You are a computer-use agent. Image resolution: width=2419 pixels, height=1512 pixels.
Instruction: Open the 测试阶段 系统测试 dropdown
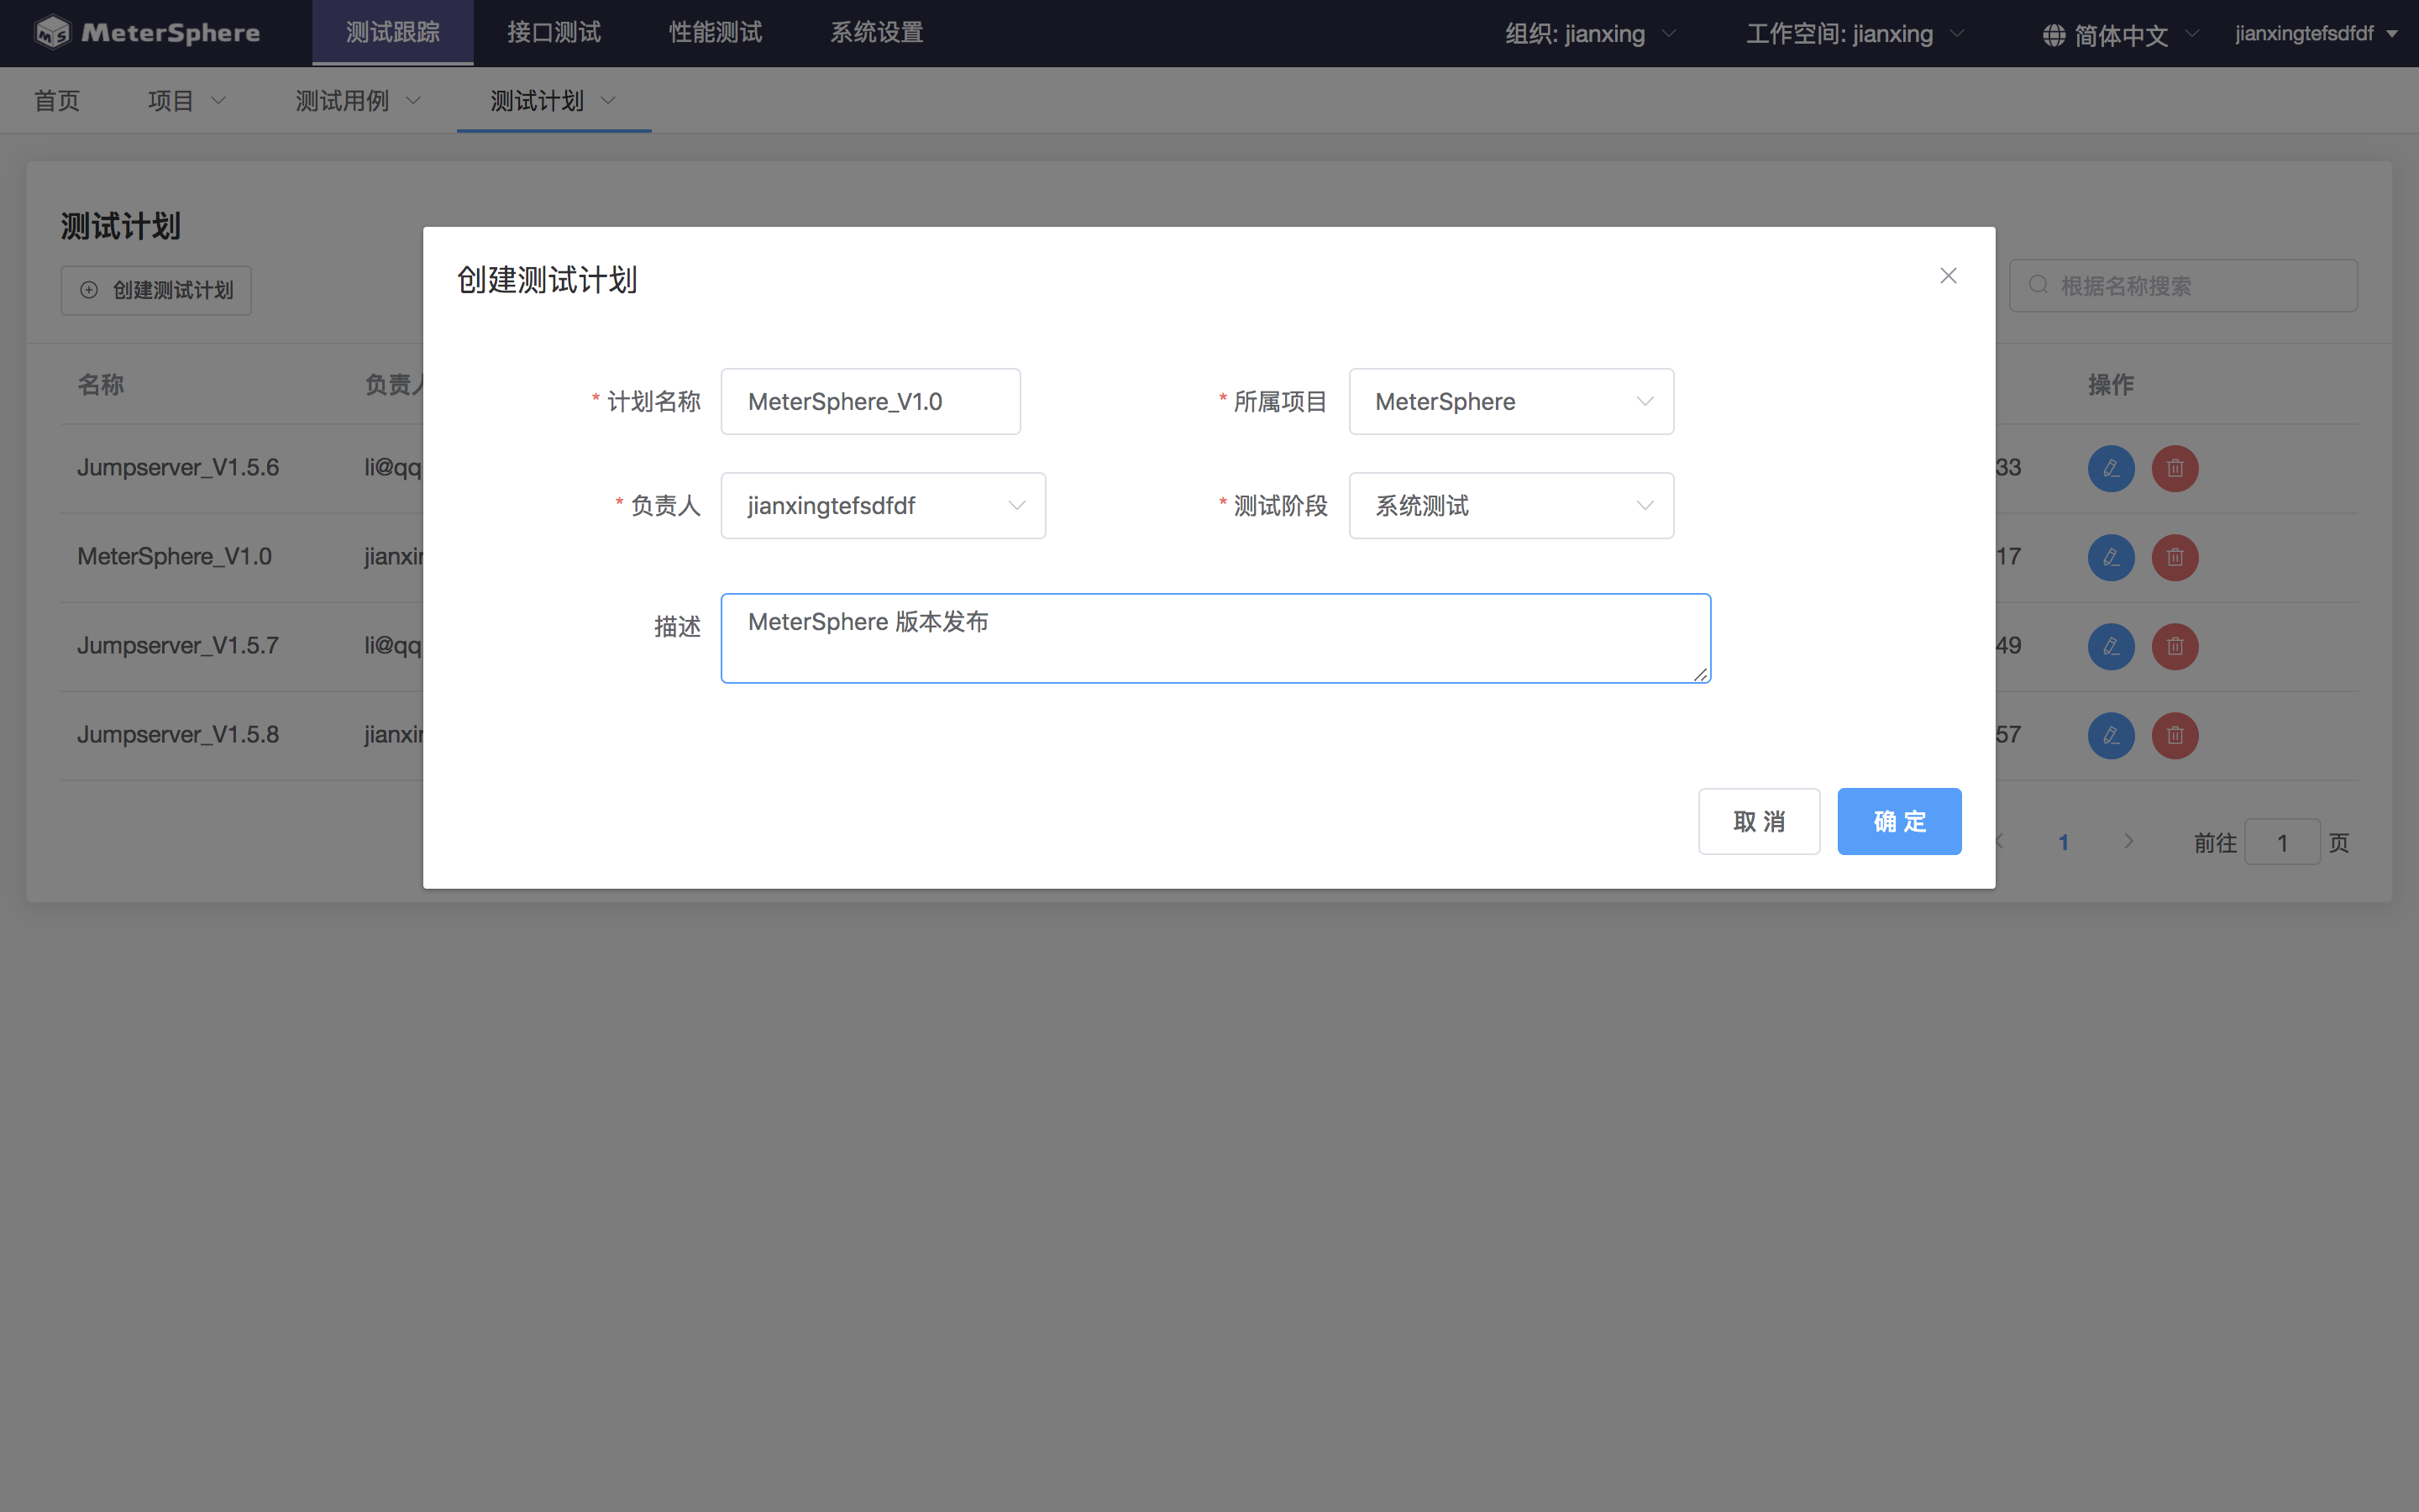click(x=1511, y=506)
